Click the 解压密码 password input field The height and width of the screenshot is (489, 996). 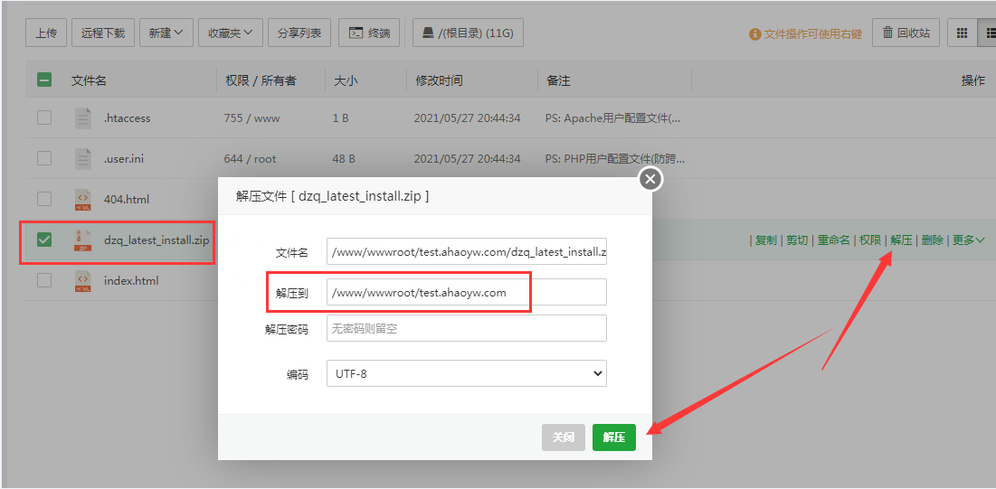click(466, 328)
